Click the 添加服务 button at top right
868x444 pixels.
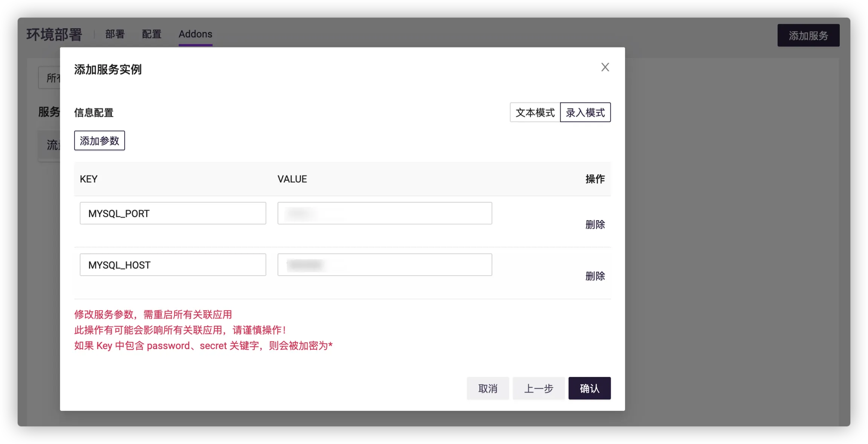click(808, 36)
